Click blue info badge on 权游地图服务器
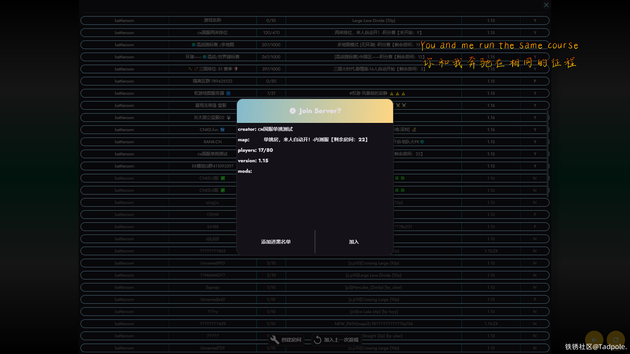Image resolution: width=630 pixels, height=354 pixels. coord(228,93)
